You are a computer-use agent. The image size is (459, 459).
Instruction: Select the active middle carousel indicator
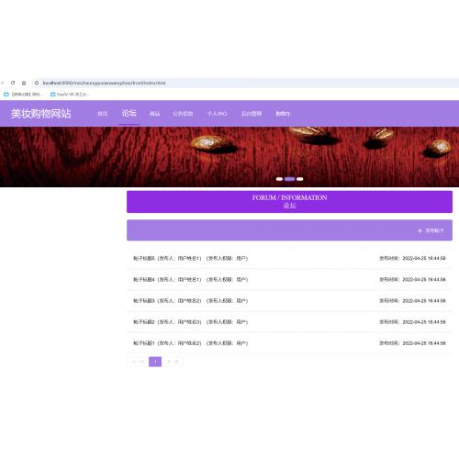(289, 179)
